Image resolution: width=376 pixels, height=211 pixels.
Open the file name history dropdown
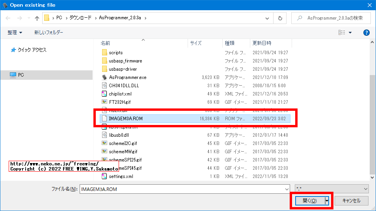(287, 189)
